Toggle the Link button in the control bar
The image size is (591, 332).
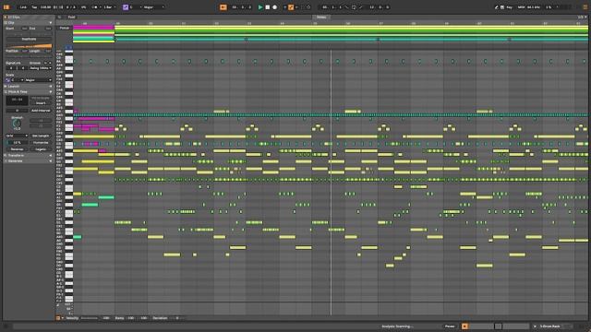[23, 7]
